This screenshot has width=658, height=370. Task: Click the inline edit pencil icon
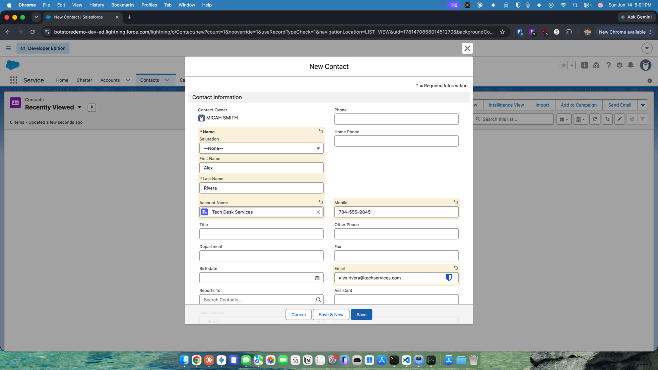620,119
